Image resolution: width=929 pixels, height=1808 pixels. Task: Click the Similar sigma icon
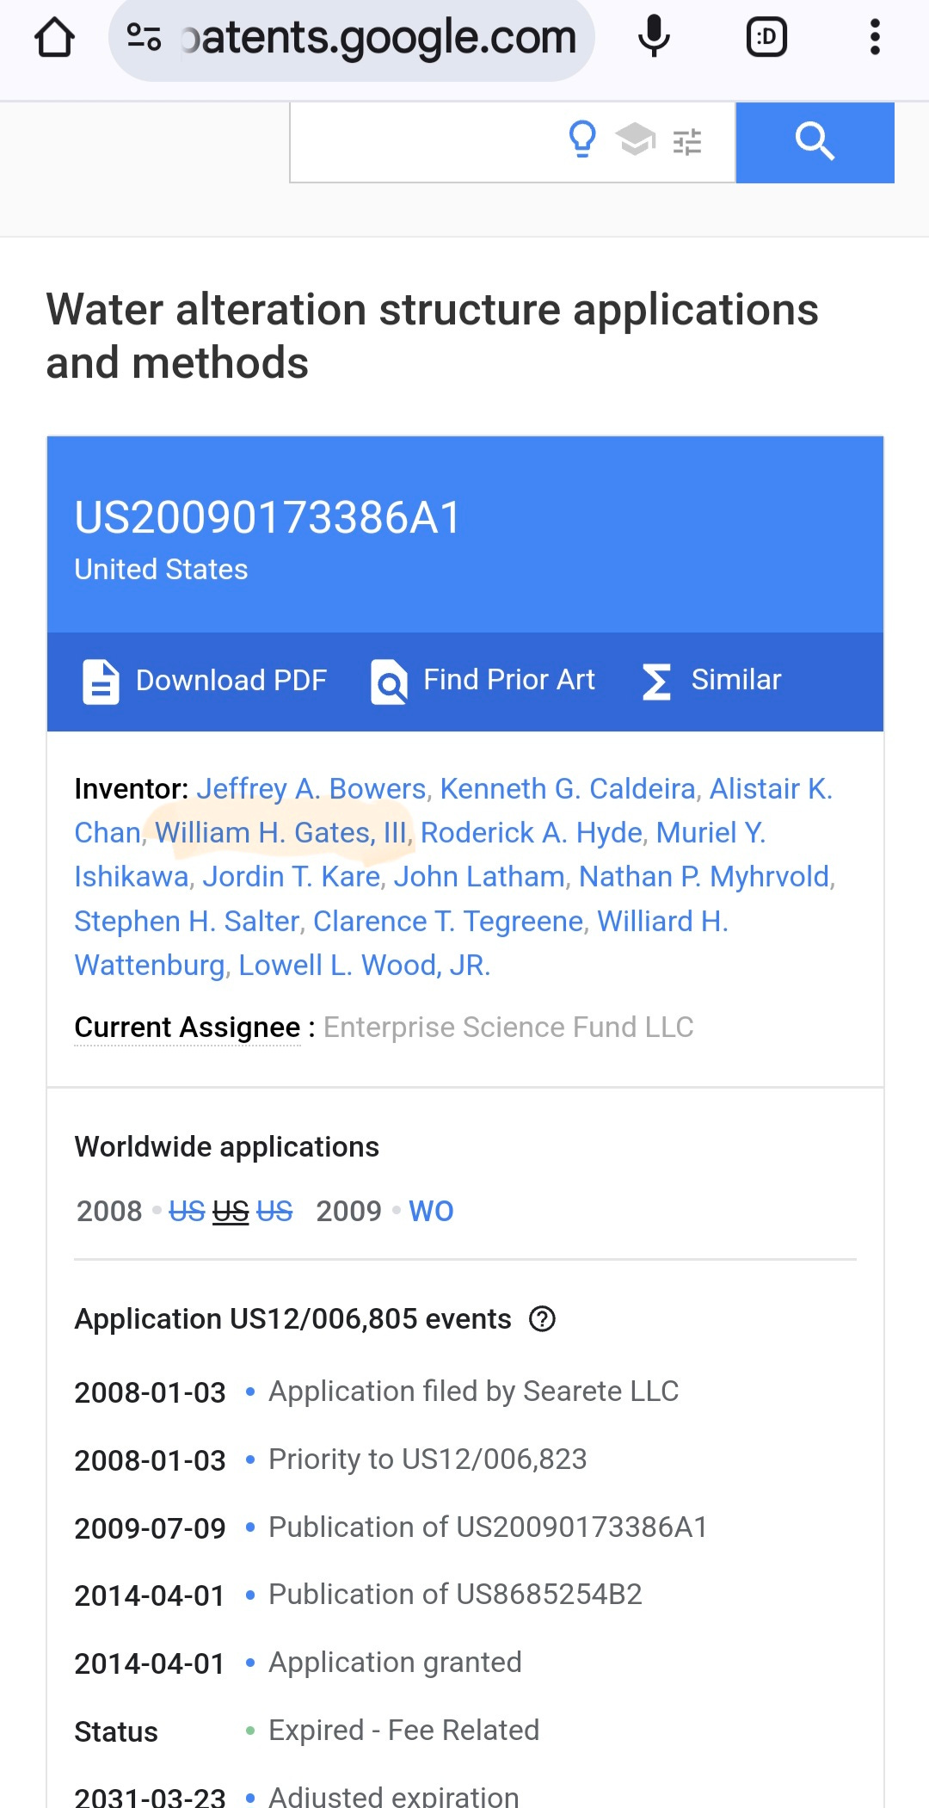pos(656,682)
